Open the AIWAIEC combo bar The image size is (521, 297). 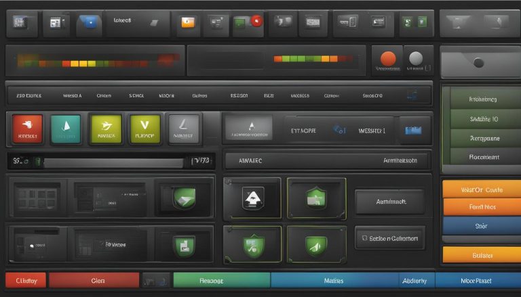[327, 161]
